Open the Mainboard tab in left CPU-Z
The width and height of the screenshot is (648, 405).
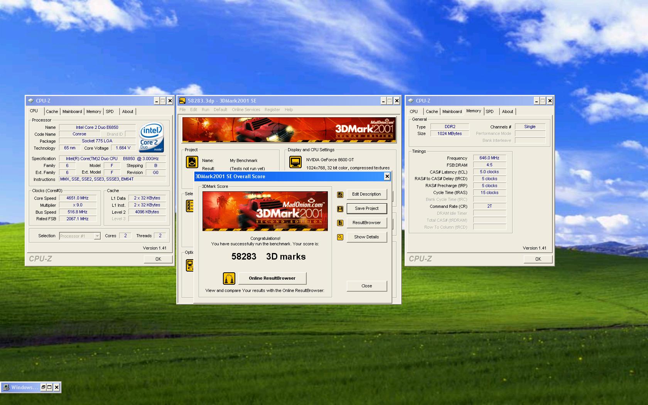[x=72, y=111]
